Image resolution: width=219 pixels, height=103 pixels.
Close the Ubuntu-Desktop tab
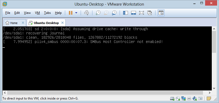coord(62,23)
